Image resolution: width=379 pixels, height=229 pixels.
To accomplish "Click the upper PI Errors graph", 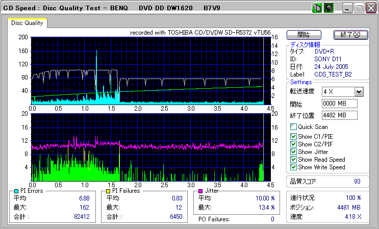I will 147,70.
